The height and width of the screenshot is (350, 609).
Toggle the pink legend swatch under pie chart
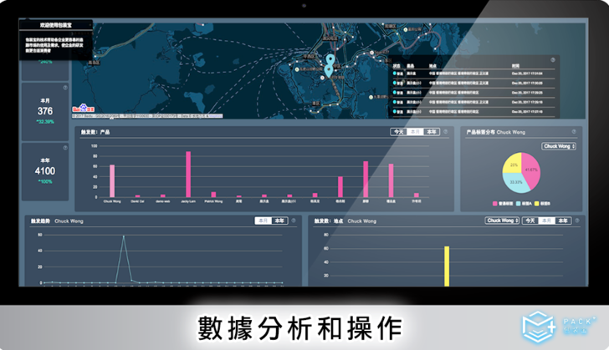tap(495, 203)
